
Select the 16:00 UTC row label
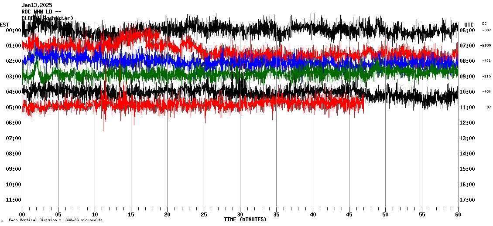click(467, 185)
